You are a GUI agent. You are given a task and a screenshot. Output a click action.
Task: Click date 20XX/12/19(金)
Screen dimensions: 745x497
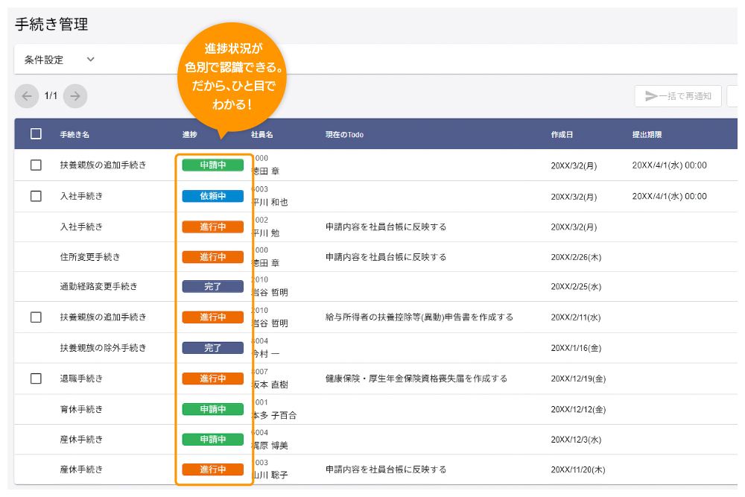click(578, 379)
